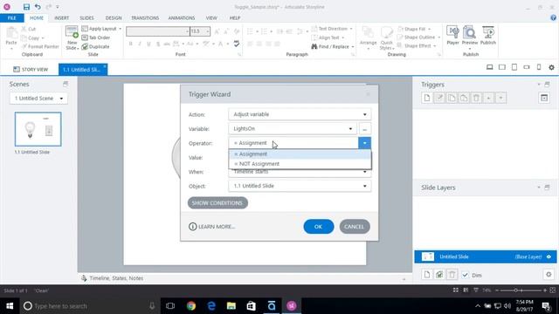Click the Windows search box
The width and height of the screenshot is (559, 314).
89,306
